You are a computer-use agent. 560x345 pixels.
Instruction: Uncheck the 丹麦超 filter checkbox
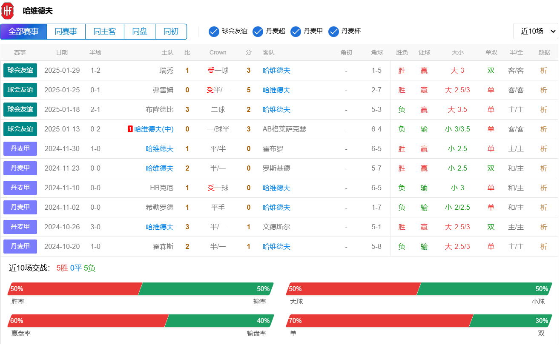tap(258, 31)
